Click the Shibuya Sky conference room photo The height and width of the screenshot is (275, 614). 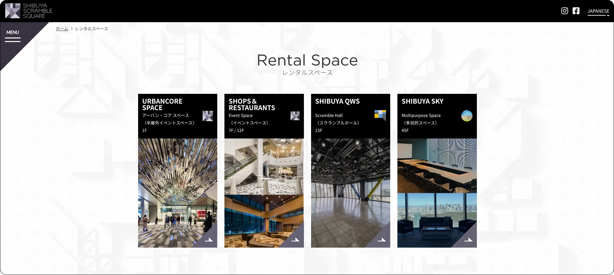(x=437, y=166)
